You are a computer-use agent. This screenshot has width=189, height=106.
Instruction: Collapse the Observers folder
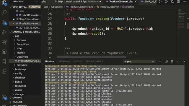(15, 57)
